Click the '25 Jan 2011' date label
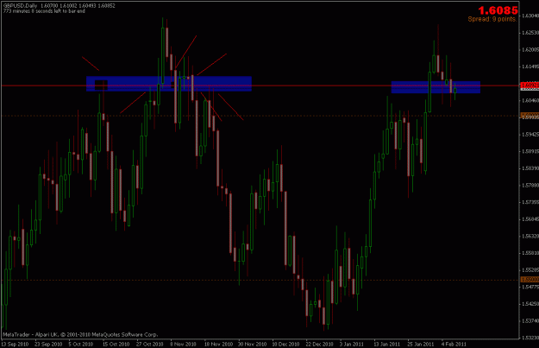The image size is (539, 348). coord(420,345)
